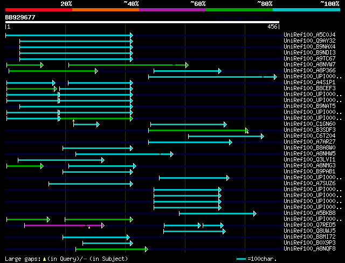Select the UniRef100_Q7RED5 label
The image size is (345, 263).
coord(309,225)
